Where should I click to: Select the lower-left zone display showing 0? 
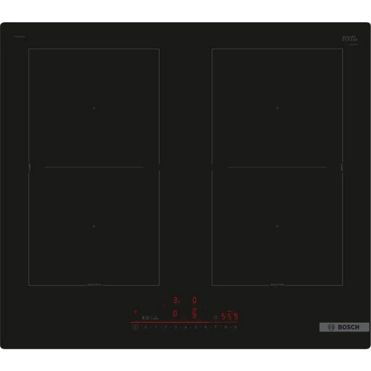click(x=175, y=313)
